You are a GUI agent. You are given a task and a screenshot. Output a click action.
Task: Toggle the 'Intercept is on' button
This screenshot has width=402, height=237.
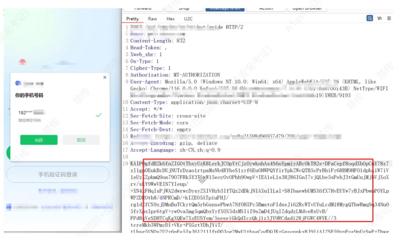pos(225,9)
